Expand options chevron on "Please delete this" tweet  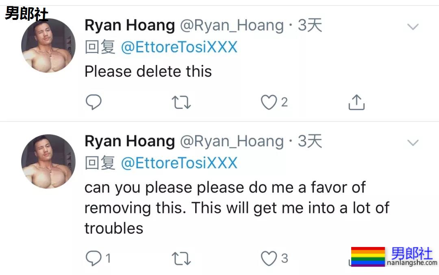pos(413,27)
